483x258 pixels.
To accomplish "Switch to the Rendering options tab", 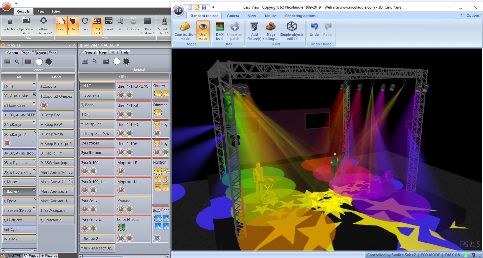I will point(300,16).
